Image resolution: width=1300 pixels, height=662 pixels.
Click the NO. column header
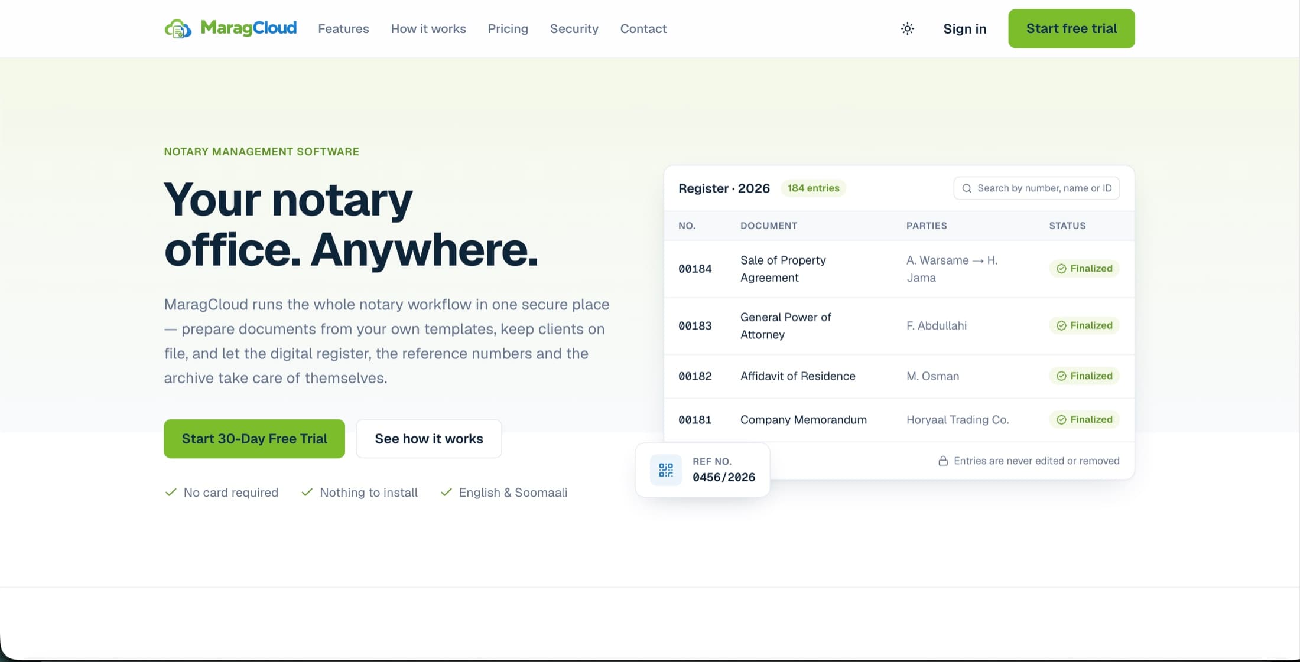click(687, 226)
